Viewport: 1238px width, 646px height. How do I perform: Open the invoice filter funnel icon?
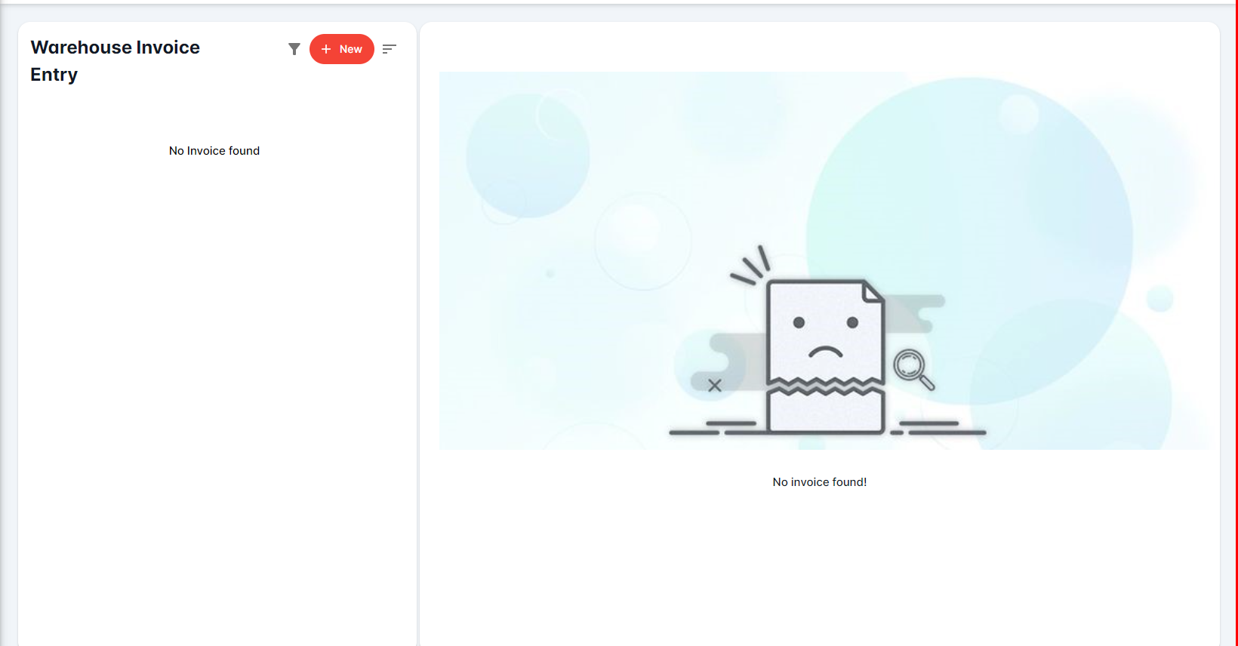tap(294, 49)
